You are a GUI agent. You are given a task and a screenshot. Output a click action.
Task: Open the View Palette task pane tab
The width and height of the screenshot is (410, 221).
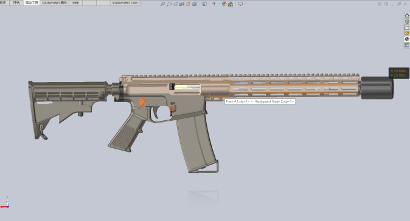407,33
